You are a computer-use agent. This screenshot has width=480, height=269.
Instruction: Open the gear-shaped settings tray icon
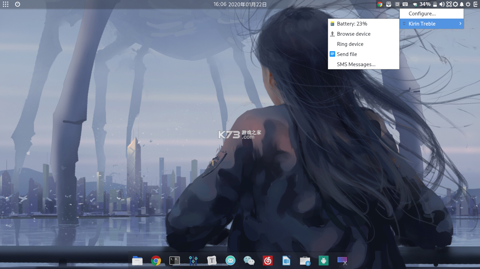pos(455,4)
